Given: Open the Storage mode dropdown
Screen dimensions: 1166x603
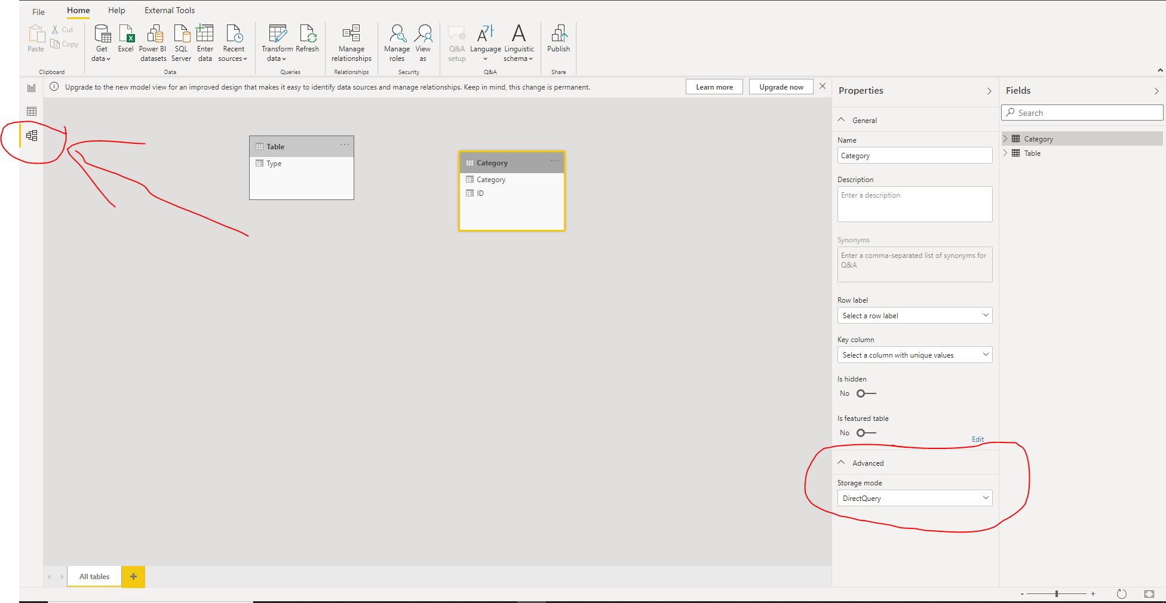Looking at the screenshot, I should (x=915, y=498).
